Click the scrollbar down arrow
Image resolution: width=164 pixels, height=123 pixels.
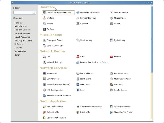(152, 120)
